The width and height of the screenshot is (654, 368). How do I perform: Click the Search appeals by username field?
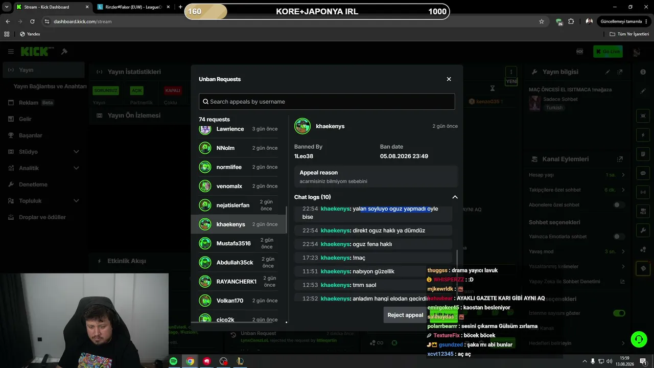click(327, 101)
